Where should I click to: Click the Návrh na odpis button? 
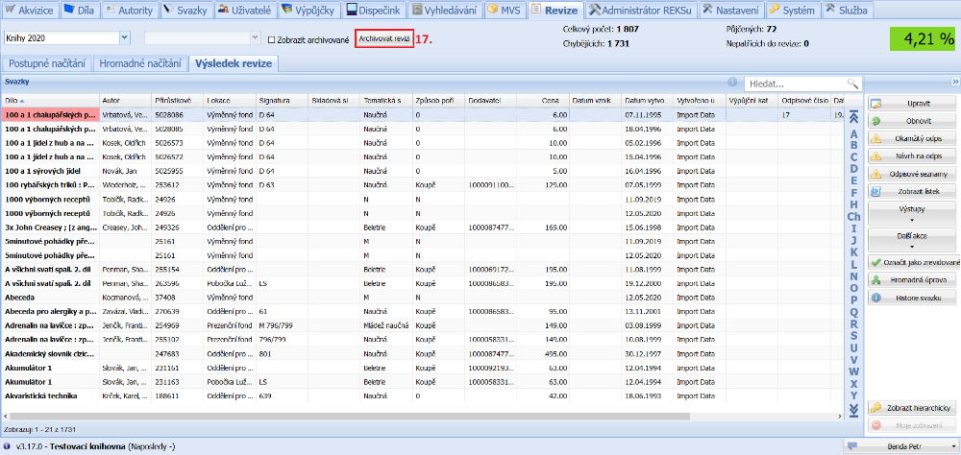click(912, 156)
